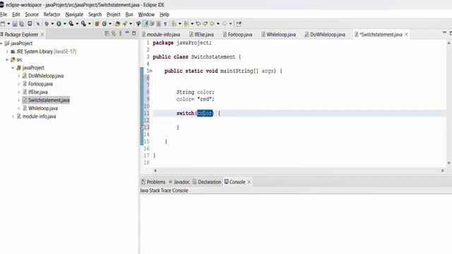Run the program with green Run icon
The width and height of the screenshot is (452, 254).
coord(59,24)
